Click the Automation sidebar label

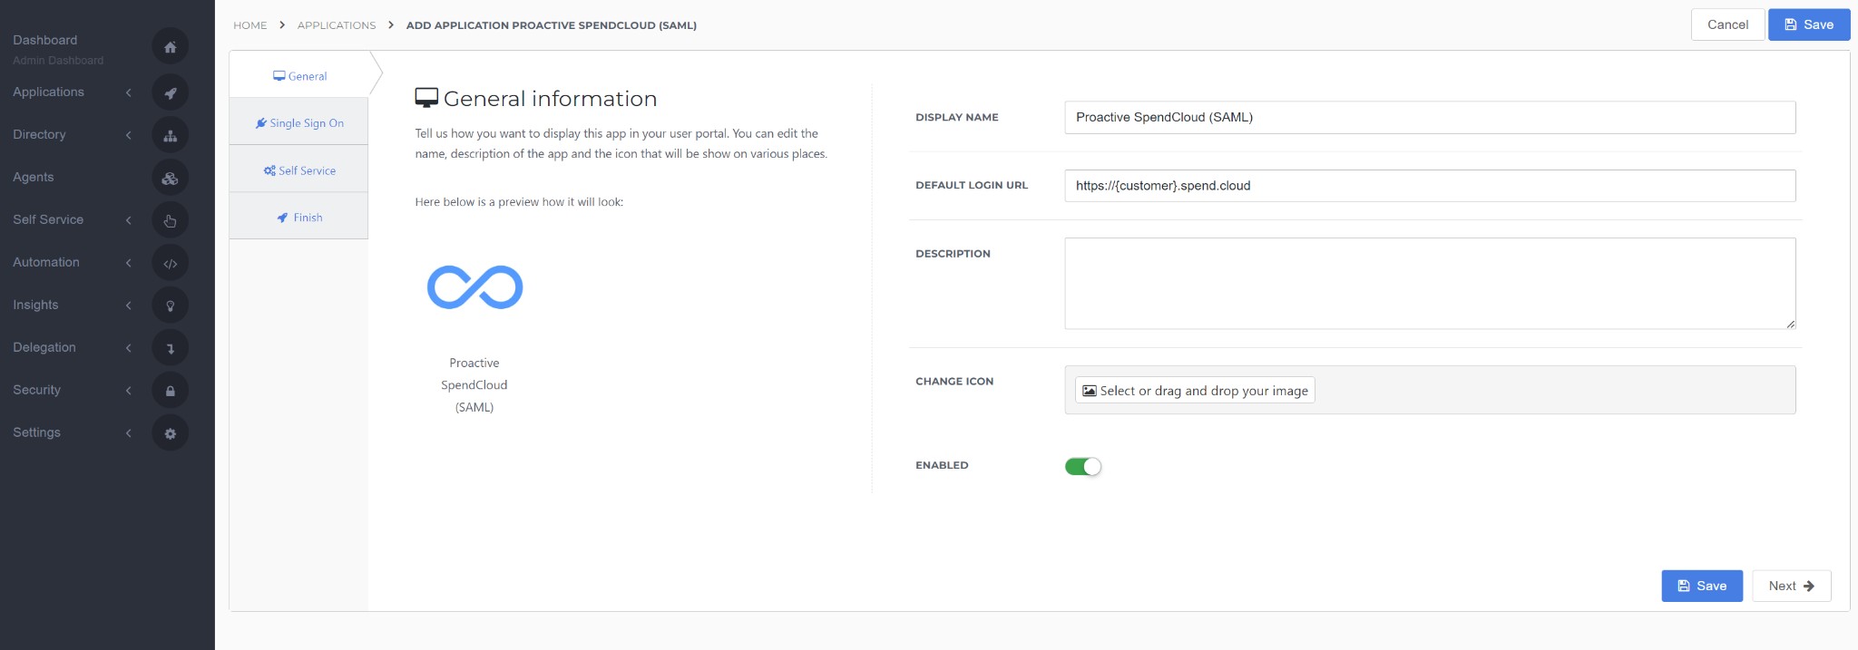(46, 262)
